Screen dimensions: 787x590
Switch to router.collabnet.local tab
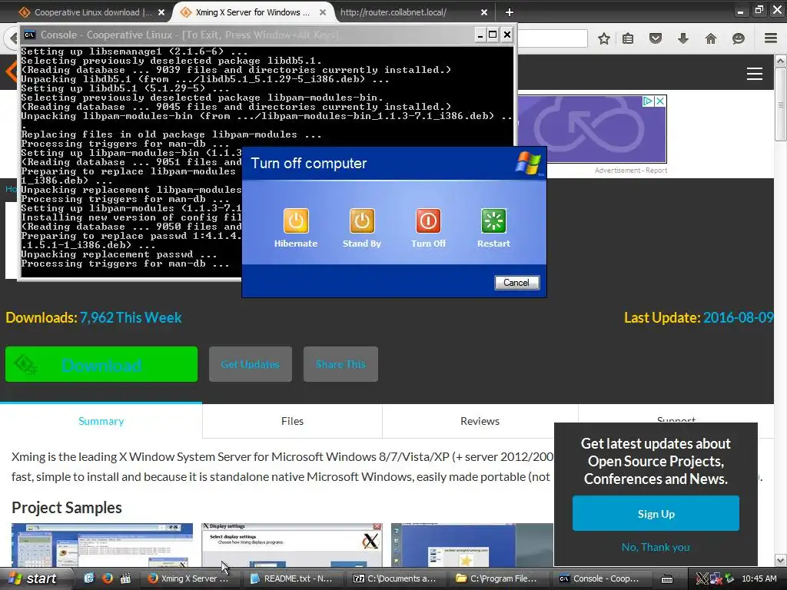pos(393,12)
